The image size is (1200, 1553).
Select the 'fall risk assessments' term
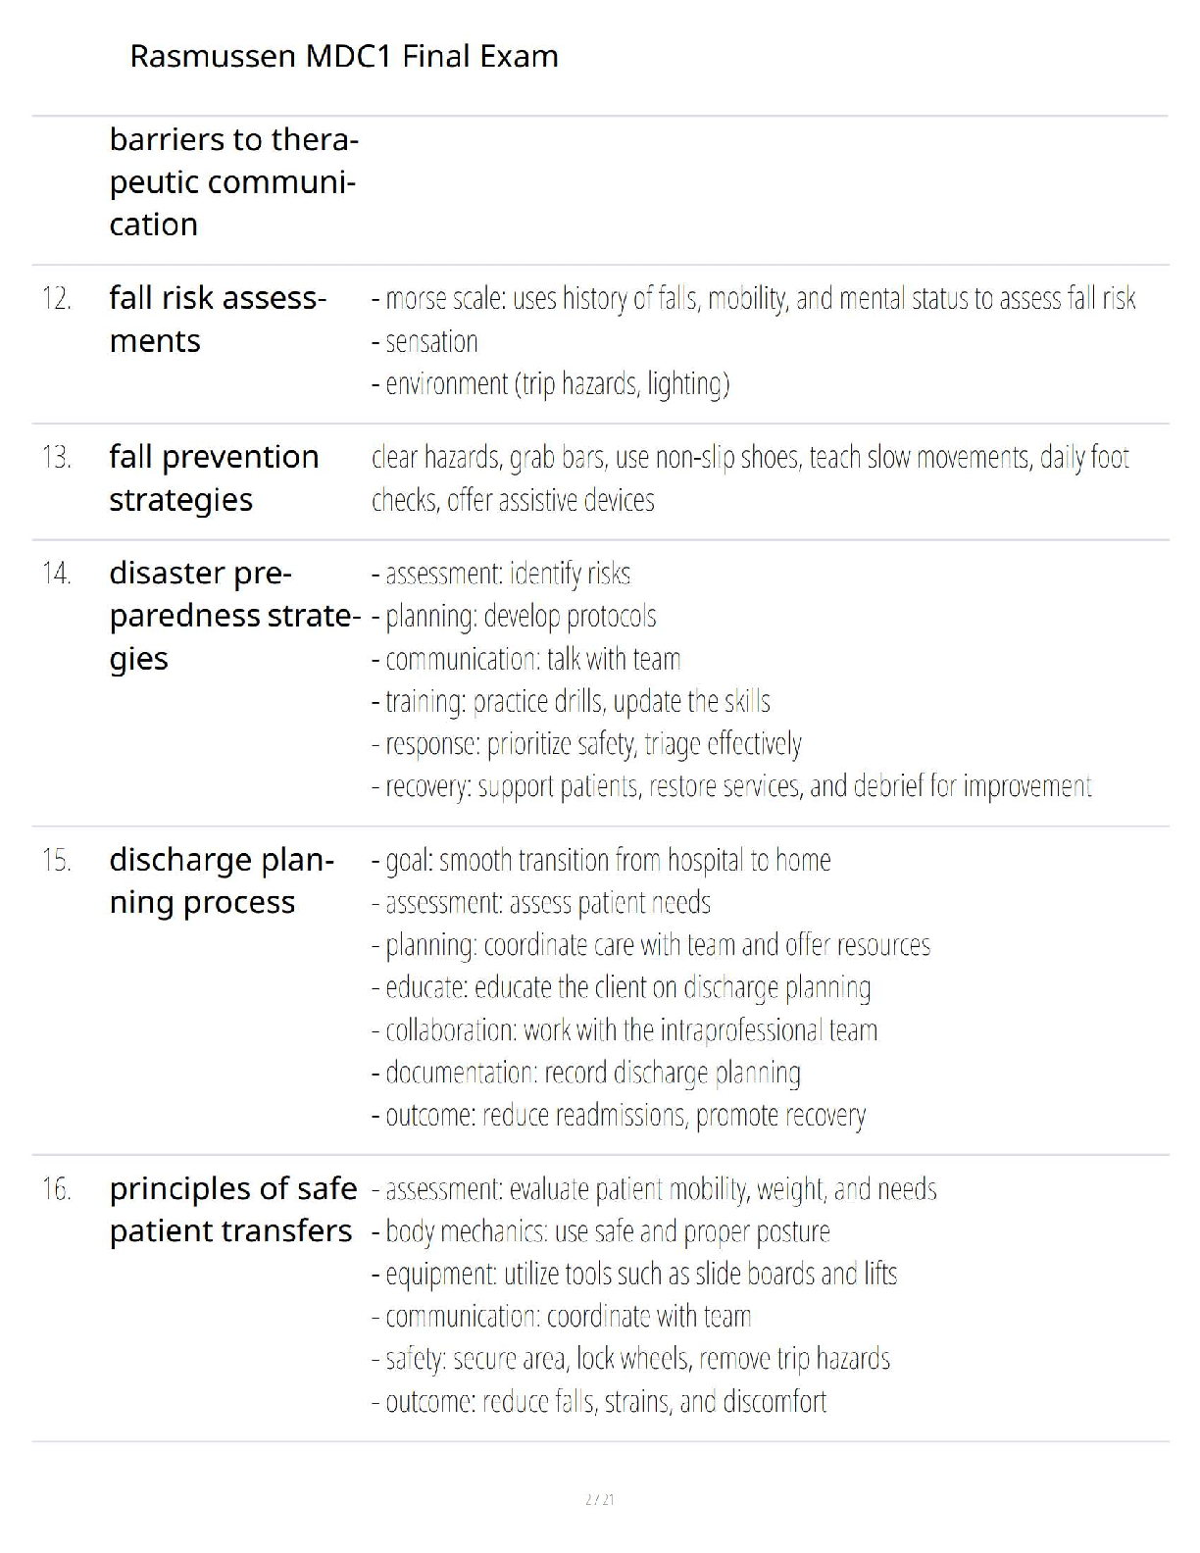point(218,320)
